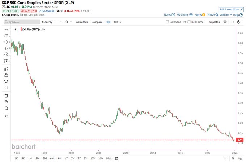Select the 6M time range
Viewport: 246px width, 162px height.
click(x=52, y=158)
